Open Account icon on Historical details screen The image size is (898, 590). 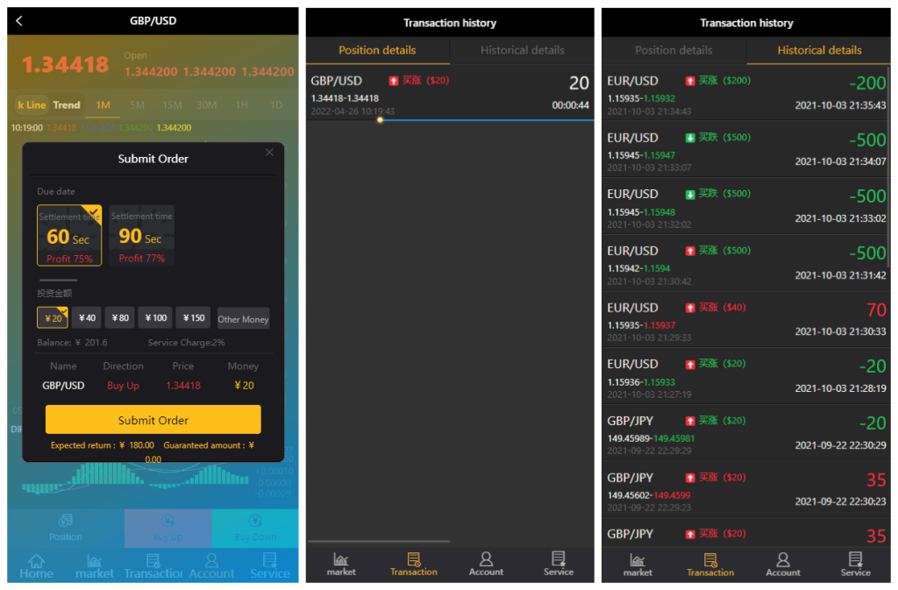coord(783,564)
